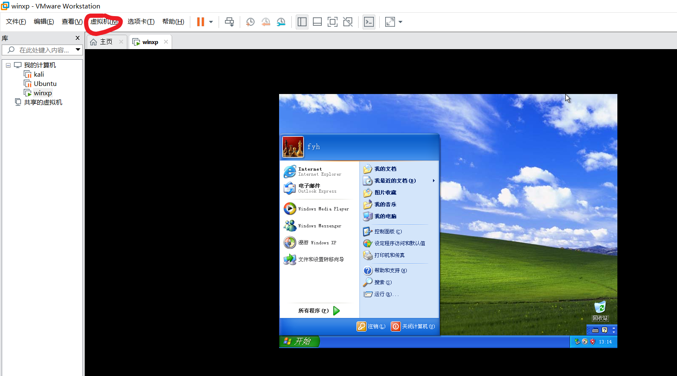This screenshot has width=677, height=376.
Task: Click the red security alert shield tray icon
Action: click(x=592, y=342)
